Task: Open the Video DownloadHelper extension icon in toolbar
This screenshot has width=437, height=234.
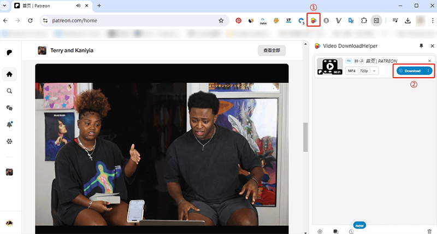Action: click(x=314, y=20)
